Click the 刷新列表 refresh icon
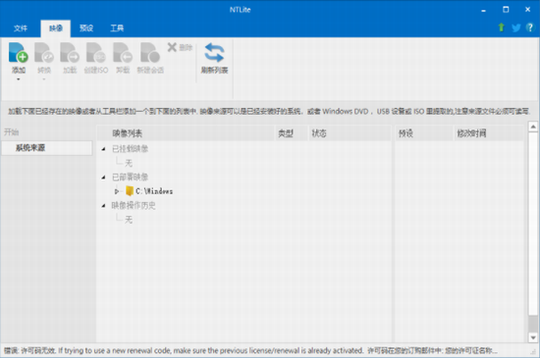 [x=214, y=53]
